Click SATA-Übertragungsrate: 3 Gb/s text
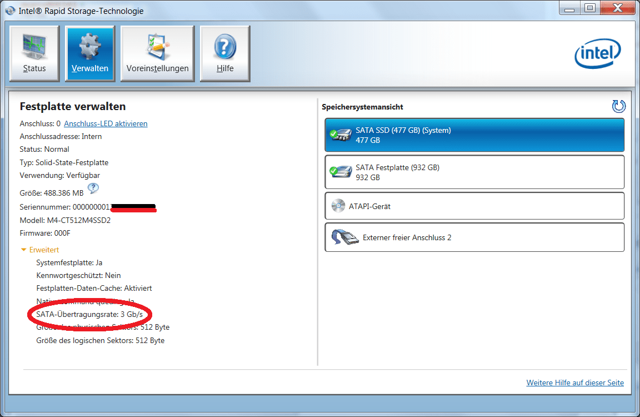This screenshot has height=417, width=640. pos(89,314)
